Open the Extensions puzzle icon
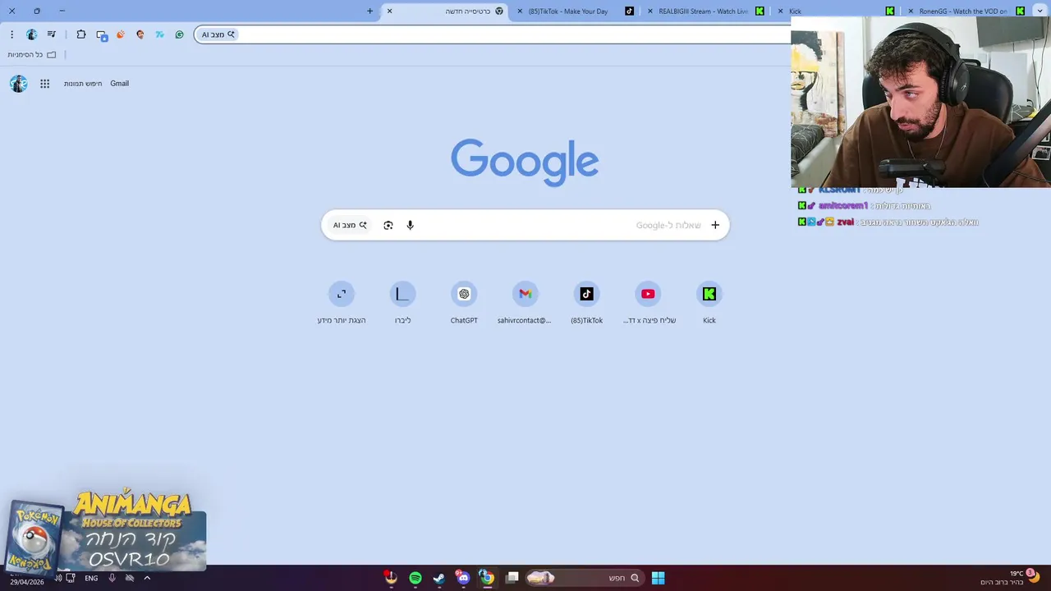 (x=80, y=34)
